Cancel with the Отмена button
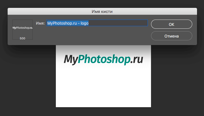This screenshot has width=204, height=116. pos(171,36)
